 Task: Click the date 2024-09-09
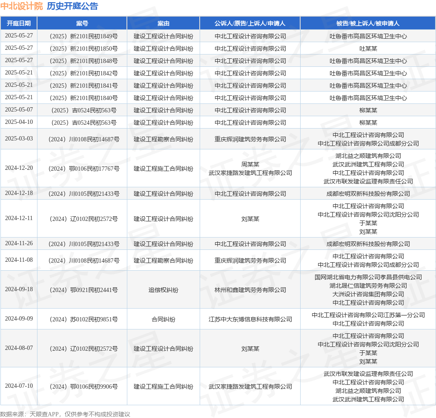tap(19, 318)
